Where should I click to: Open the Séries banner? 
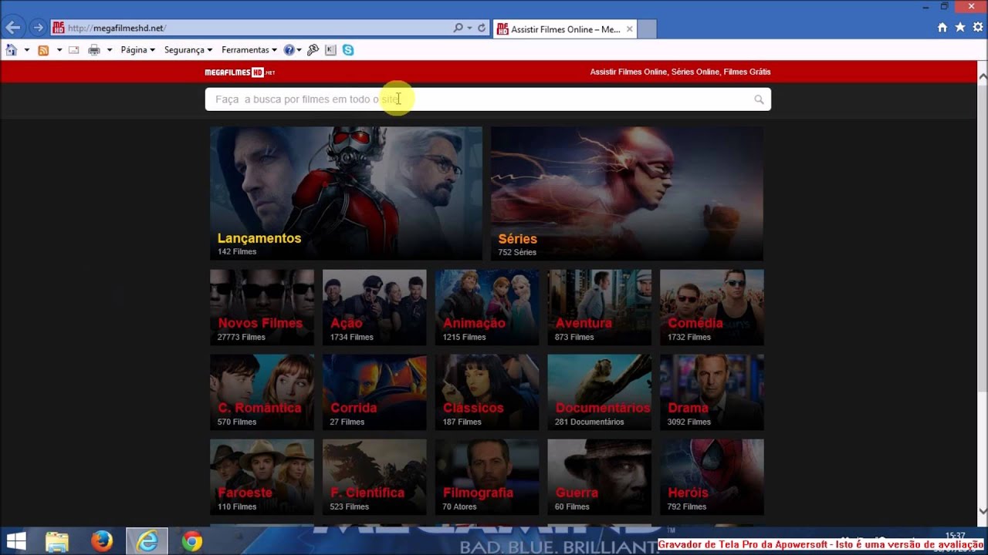627,193
